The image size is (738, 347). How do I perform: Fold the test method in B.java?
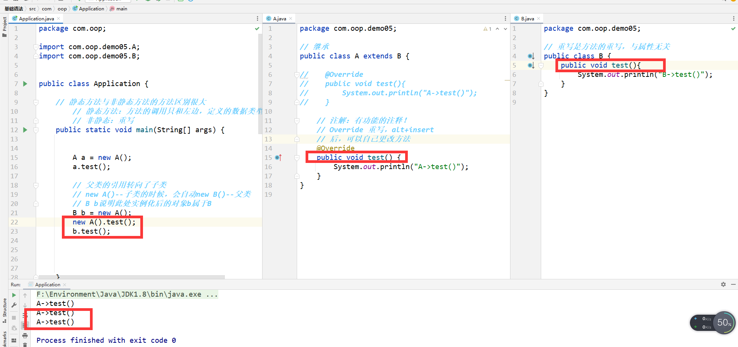541,65
